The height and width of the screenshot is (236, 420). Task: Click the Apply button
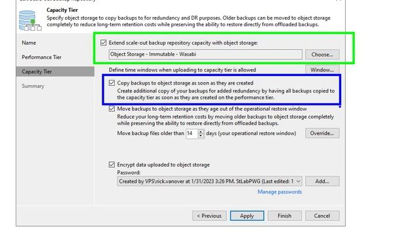(247, 216)
